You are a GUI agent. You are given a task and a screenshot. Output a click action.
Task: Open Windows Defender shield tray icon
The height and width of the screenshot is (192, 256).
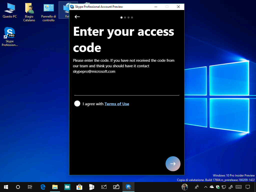pyautogui.click(x=218, y=187)
